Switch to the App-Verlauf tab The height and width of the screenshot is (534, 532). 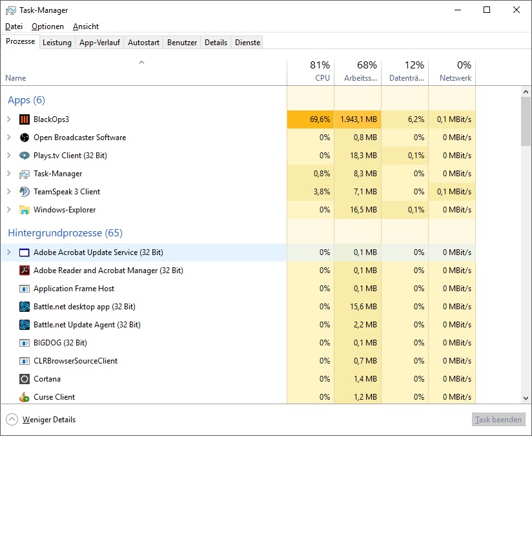99,43
